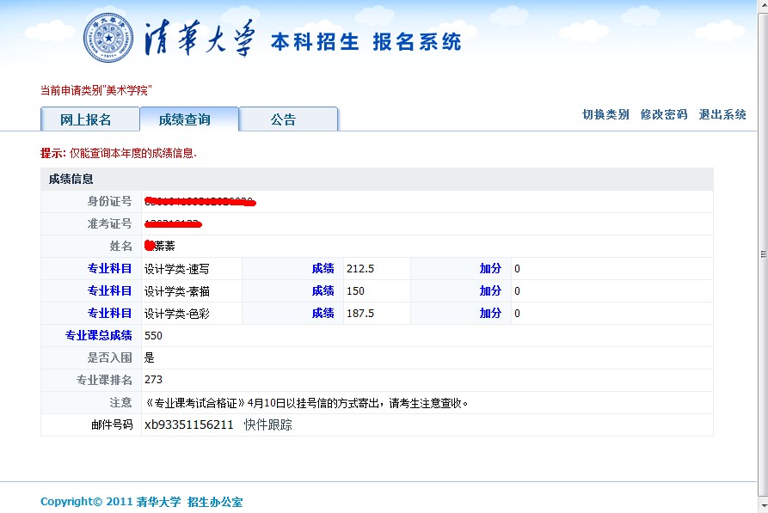Open the 修改密码 link

[x=664, y=114]
